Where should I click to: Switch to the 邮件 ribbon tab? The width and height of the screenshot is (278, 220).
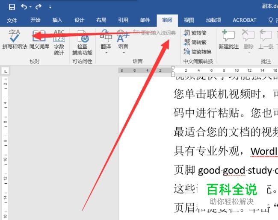click(x=145, y=20)
